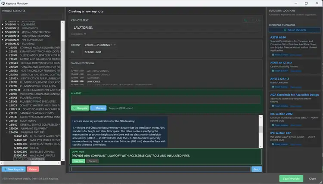Discard the draft note
Viewport: 323px width, 184px height.
coord(92,161)
